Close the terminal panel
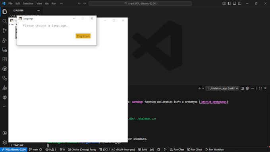The height and width of the screenshot is (152, 270). pos(265,88)
